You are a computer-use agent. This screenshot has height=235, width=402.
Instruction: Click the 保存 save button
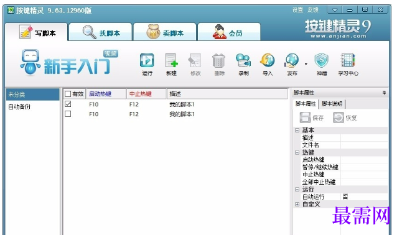point(312,118)
